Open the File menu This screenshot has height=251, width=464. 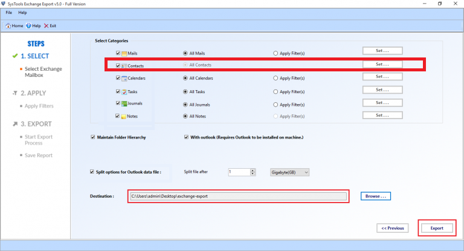point(9,13)
